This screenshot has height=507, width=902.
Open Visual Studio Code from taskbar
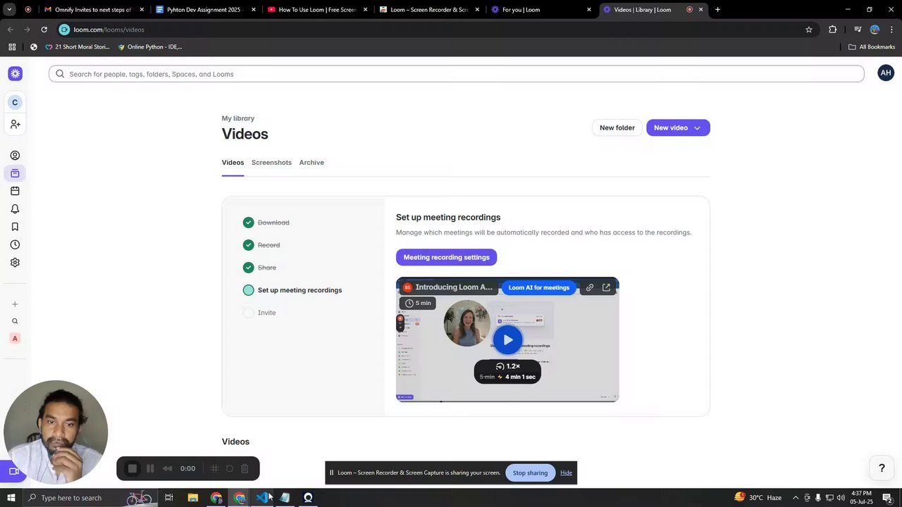click(x=261, y=498)
